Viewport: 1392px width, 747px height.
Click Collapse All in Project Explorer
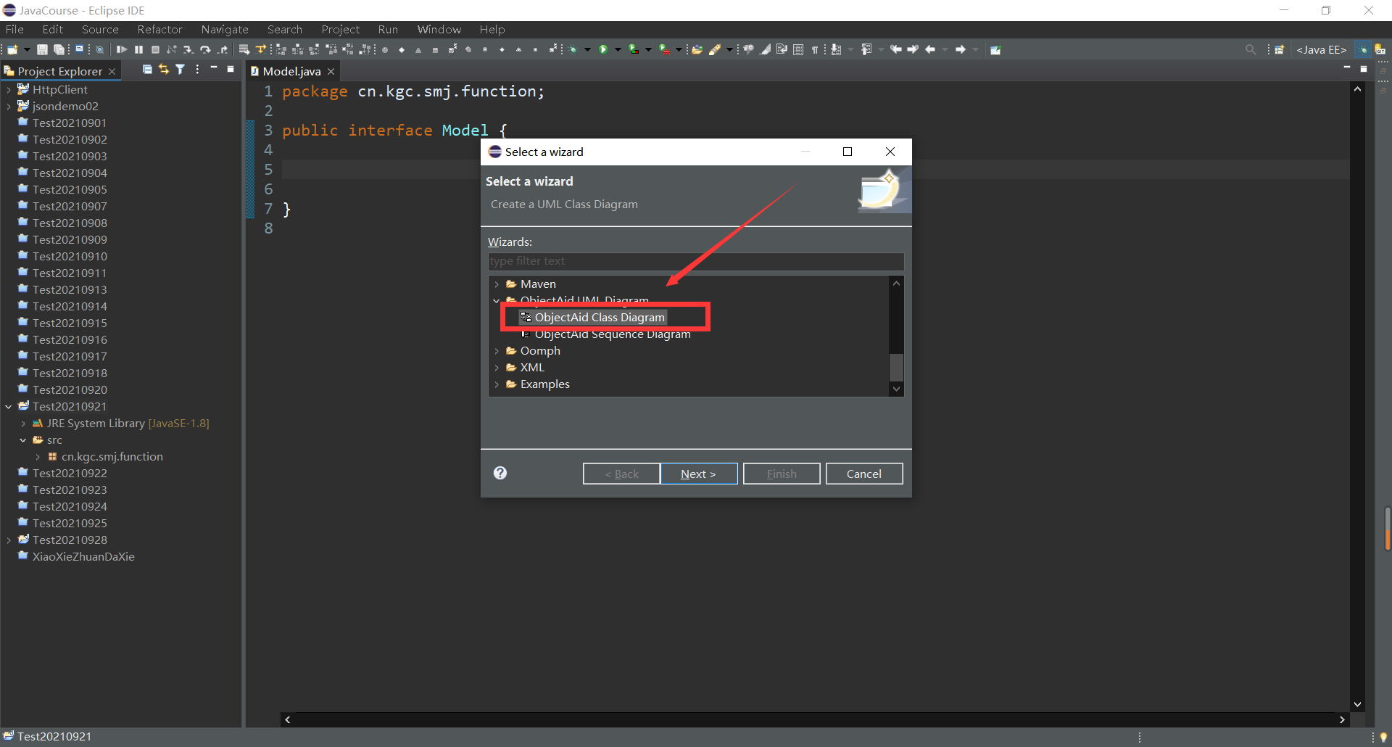pos(147,70)
